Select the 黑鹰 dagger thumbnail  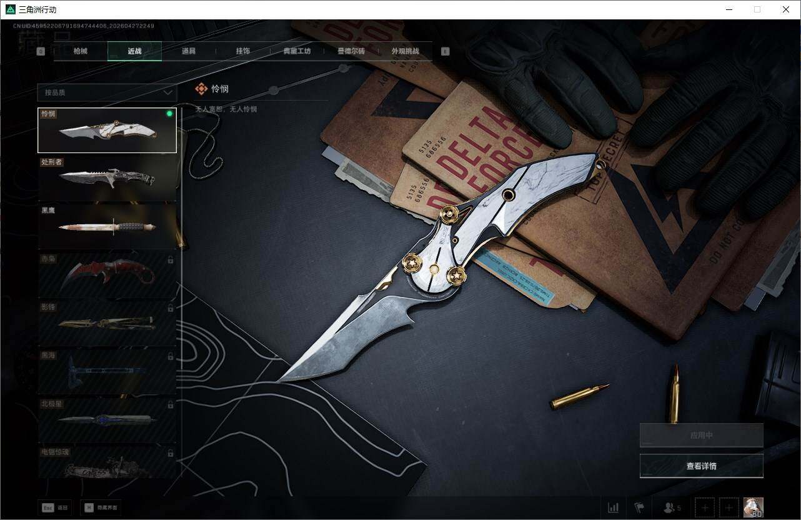click(107, 227)
